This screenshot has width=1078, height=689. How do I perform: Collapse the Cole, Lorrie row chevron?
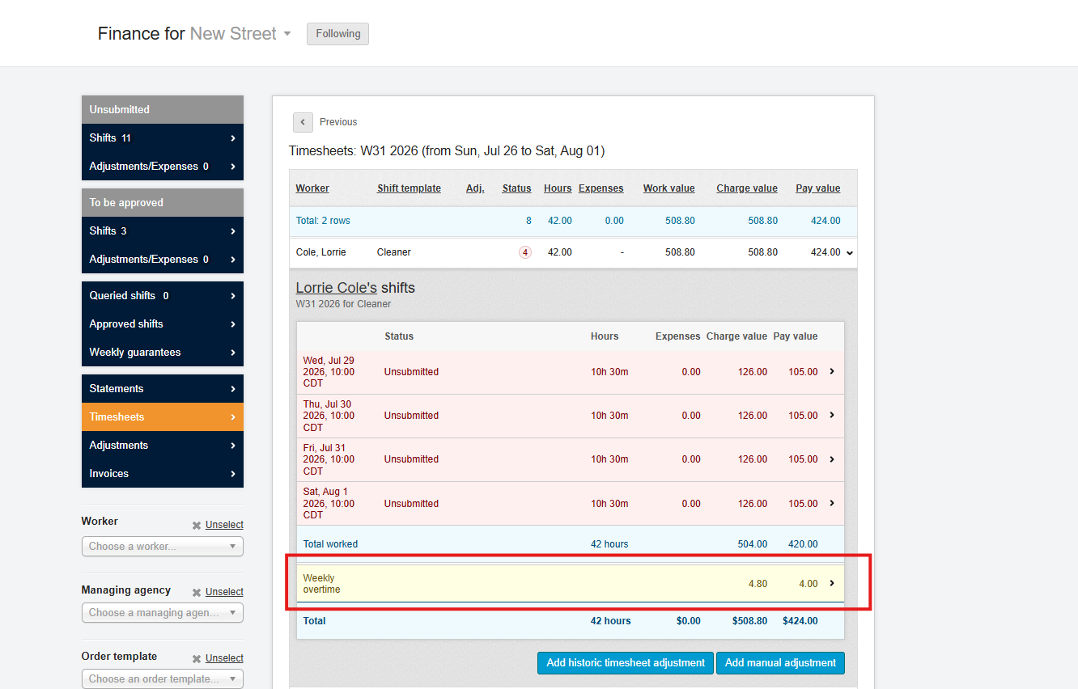pos(850,253)
